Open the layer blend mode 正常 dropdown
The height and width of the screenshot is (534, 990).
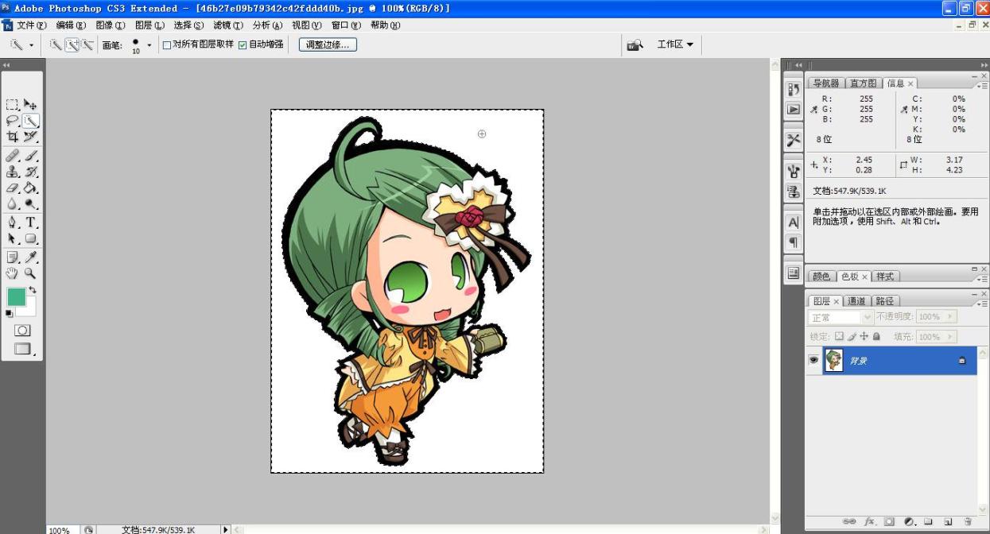[x=841, y=317]
